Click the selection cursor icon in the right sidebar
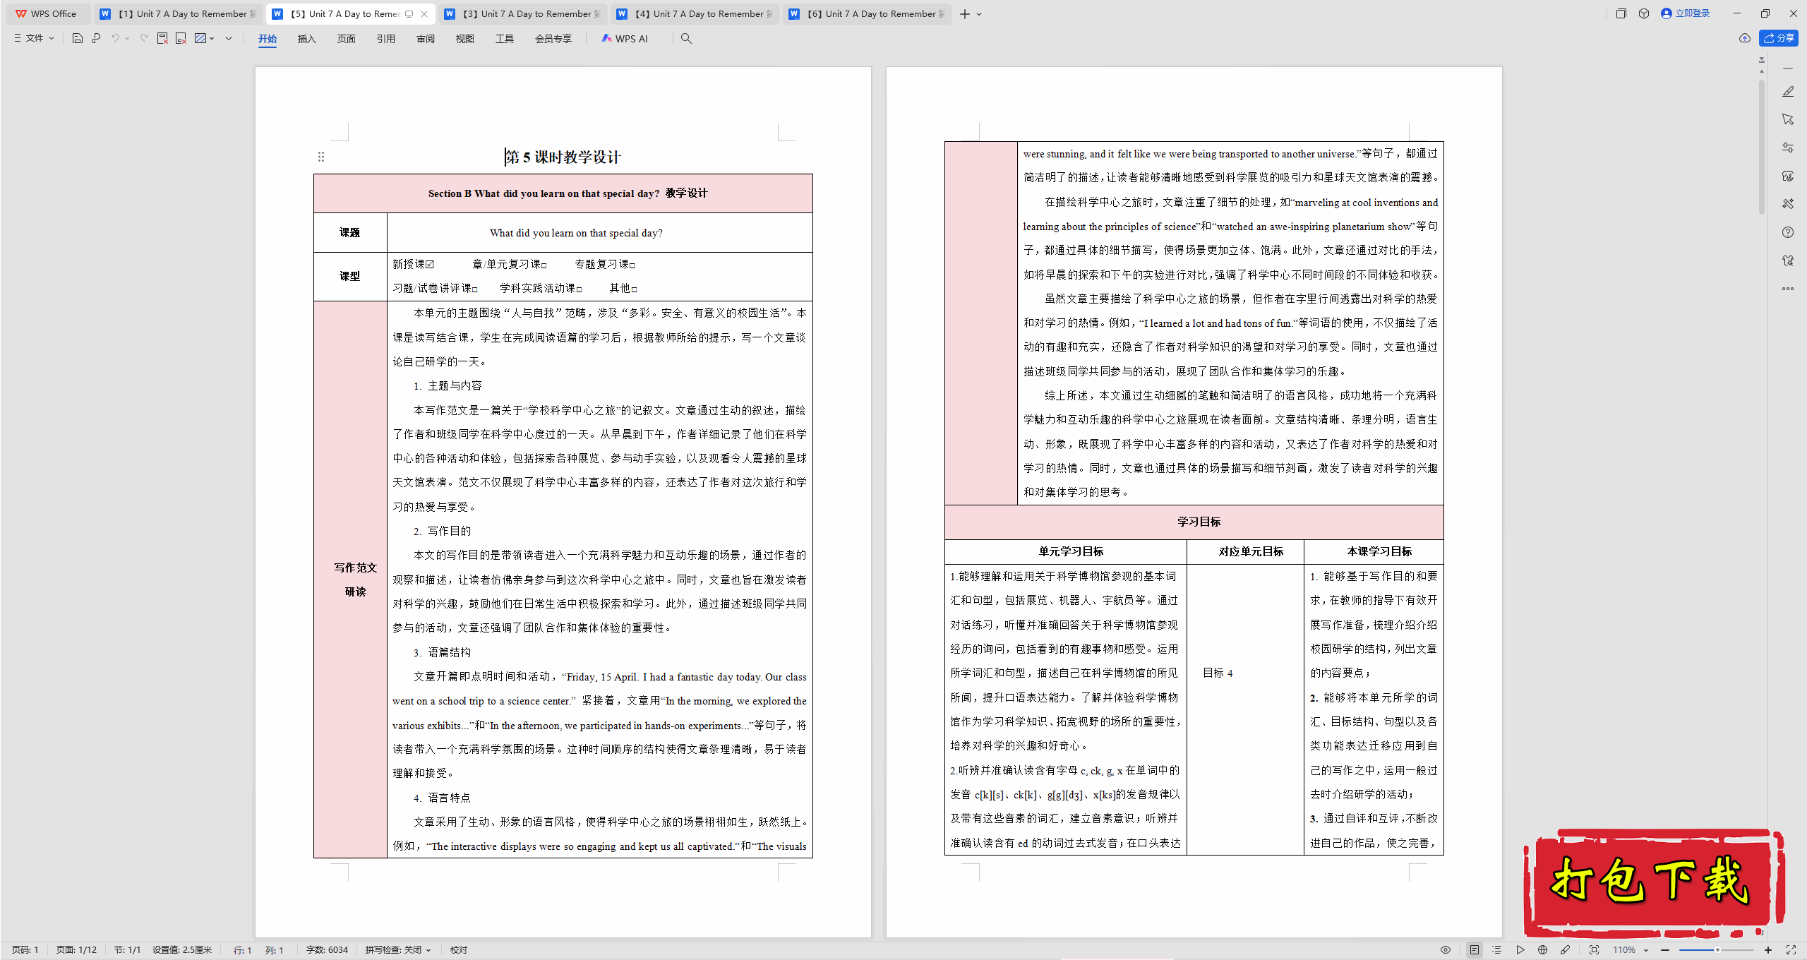This screenshot has width=1807, height=960. pyautogui.click(x=1788, y=119)
